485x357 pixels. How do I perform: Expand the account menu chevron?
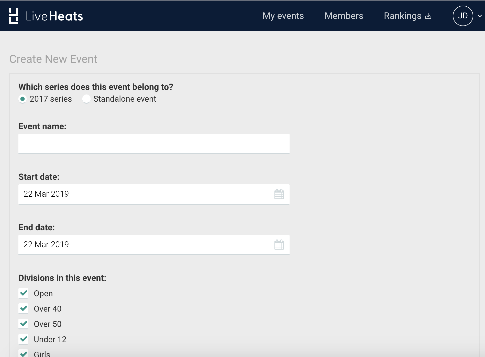click(479, 16)
